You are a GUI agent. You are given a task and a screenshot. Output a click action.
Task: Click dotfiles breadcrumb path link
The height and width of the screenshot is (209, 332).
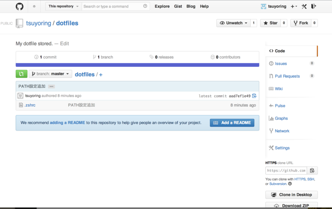click(x=85, y=75)
